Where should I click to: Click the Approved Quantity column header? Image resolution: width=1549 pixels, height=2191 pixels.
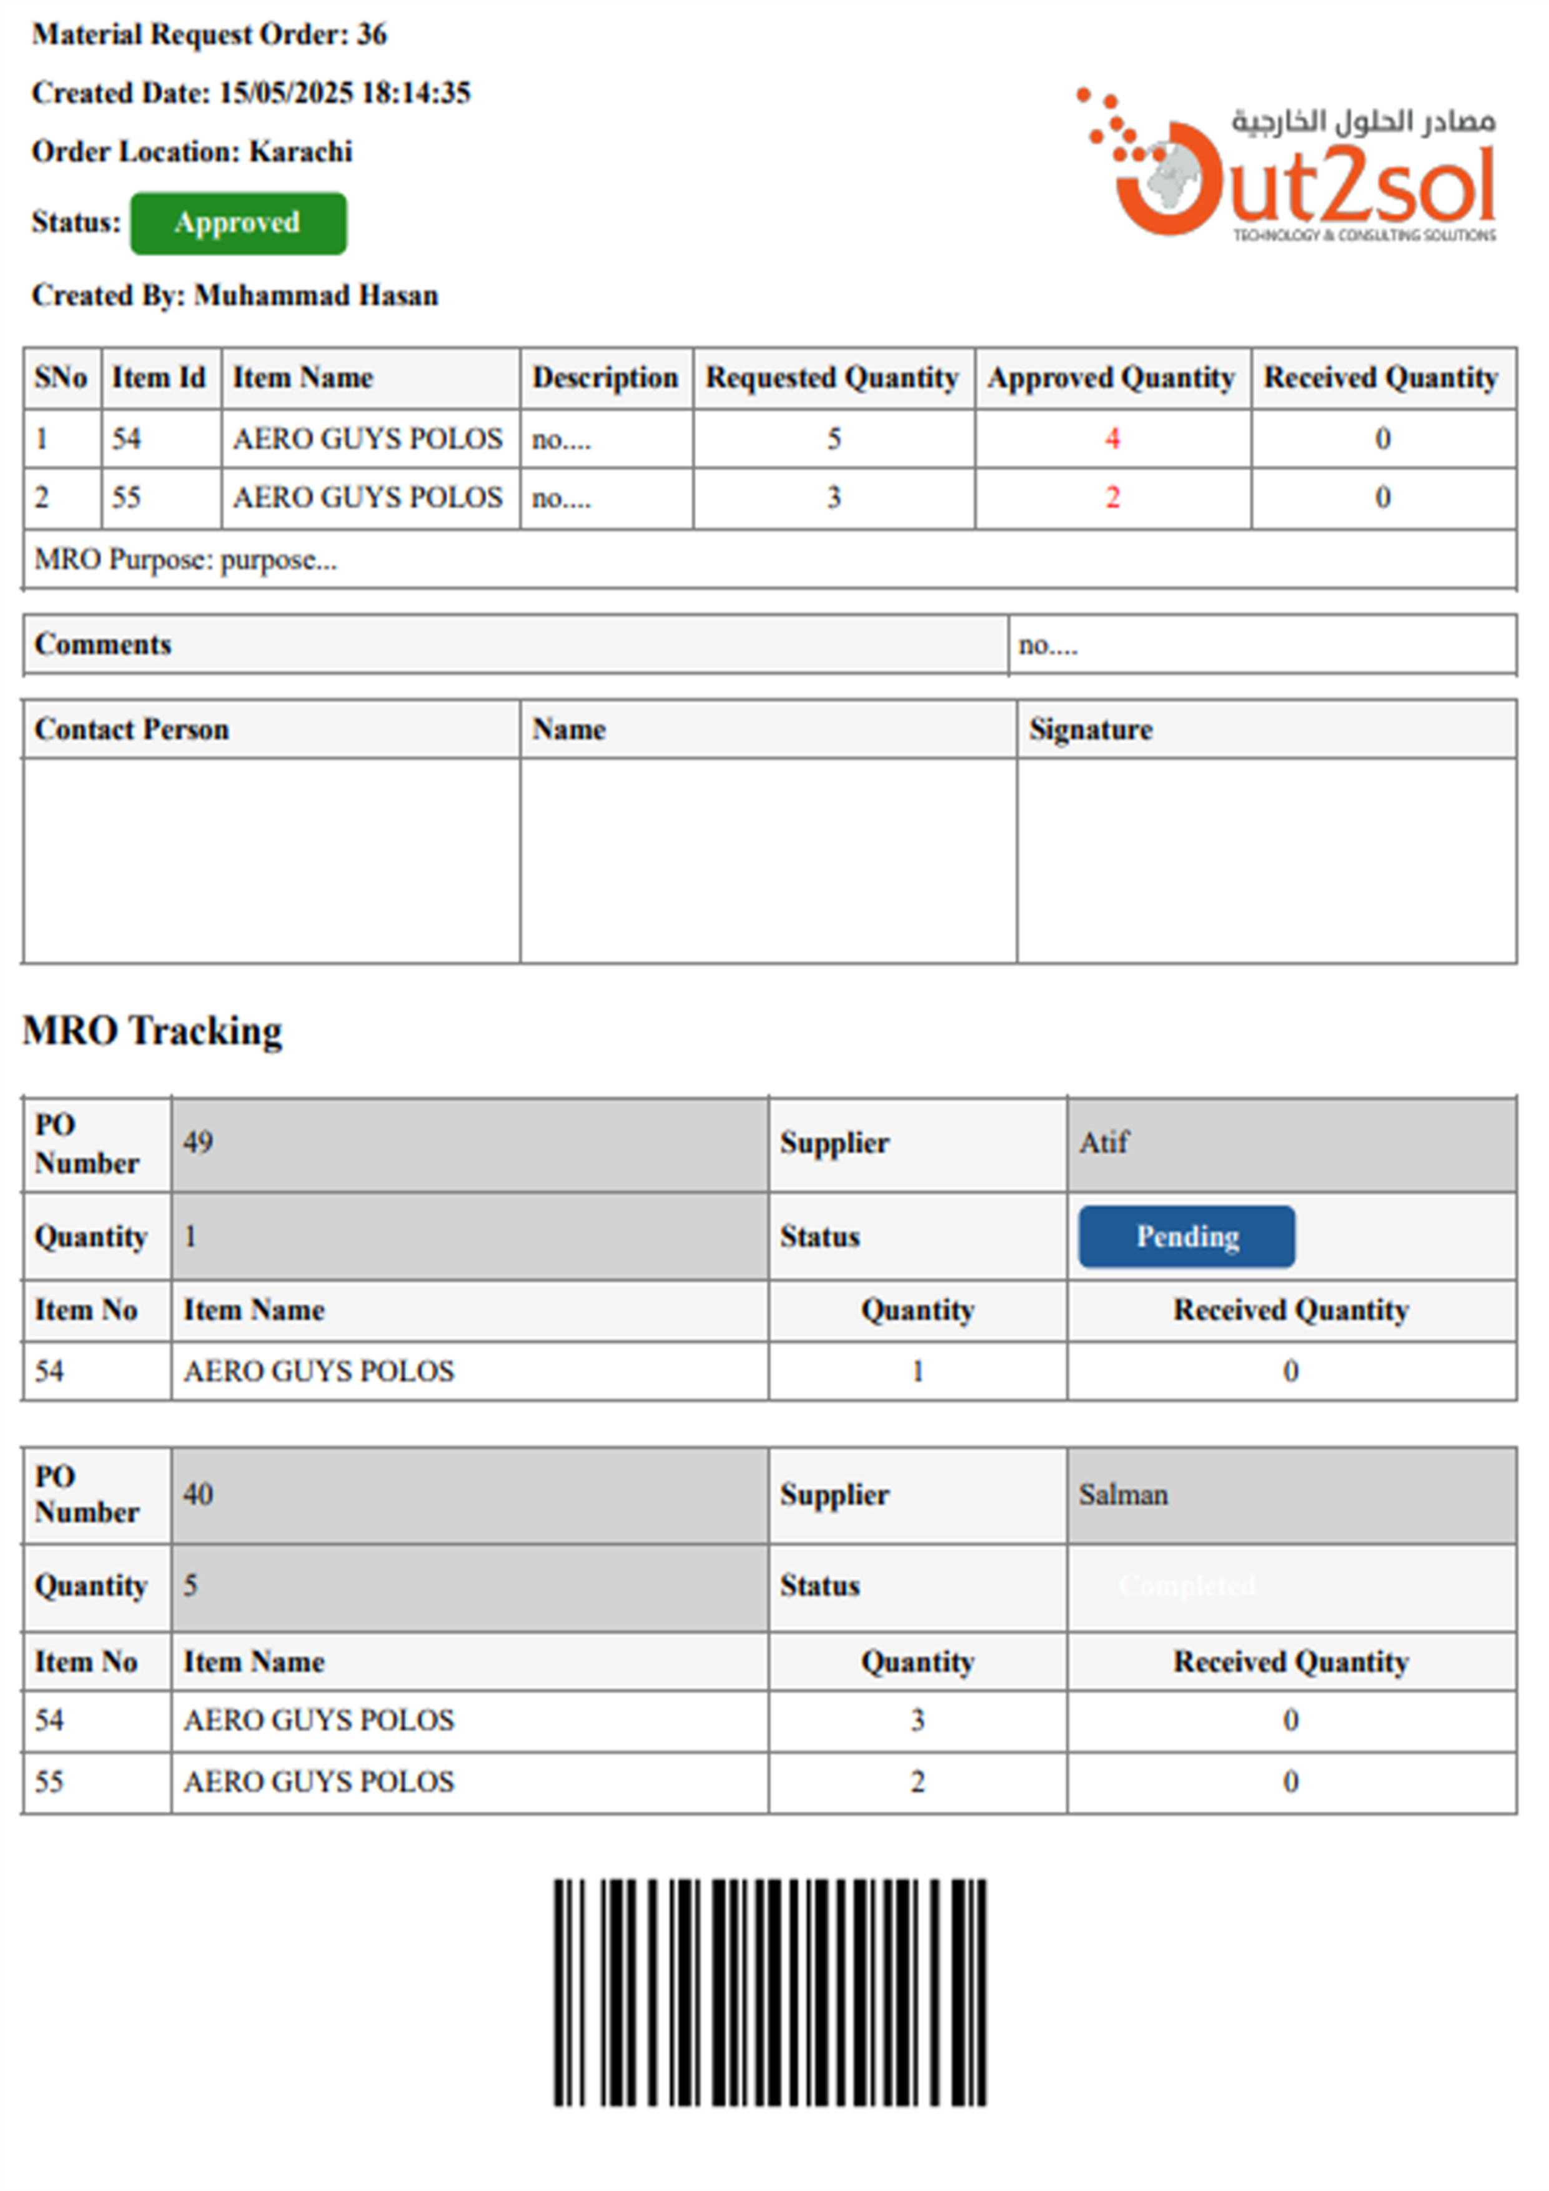[1112, 378]
